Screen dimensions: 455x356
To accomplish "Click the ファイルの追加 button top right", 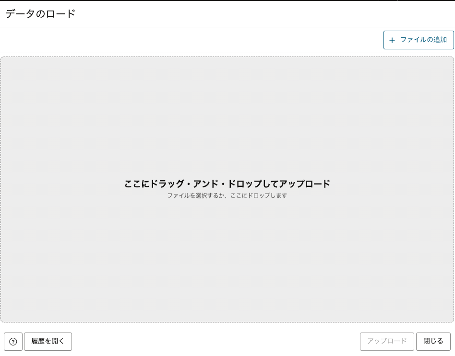I will (418, 40).
